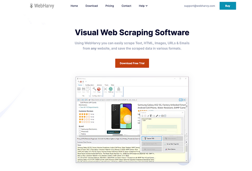252x171 pixels.
Task: Open the green Settings ribbon icon
Action: coord(111,90)
